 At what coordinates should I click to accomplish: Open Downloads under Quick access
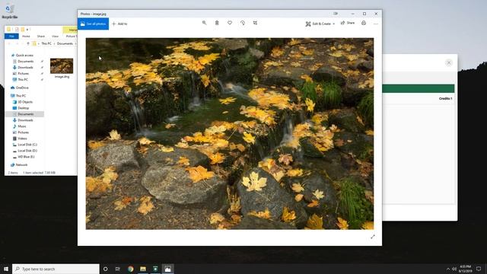coord(25,68)
